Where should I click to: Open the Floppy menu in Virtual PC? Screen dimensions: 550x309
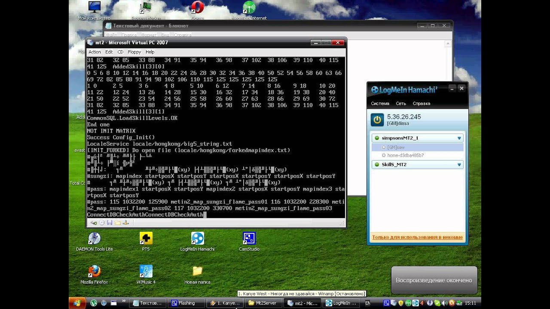click(134, 52)
